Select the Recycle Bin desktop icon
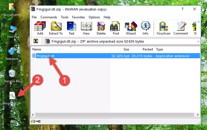This screenshot has height=130, width=207. (x=12, y=76)
